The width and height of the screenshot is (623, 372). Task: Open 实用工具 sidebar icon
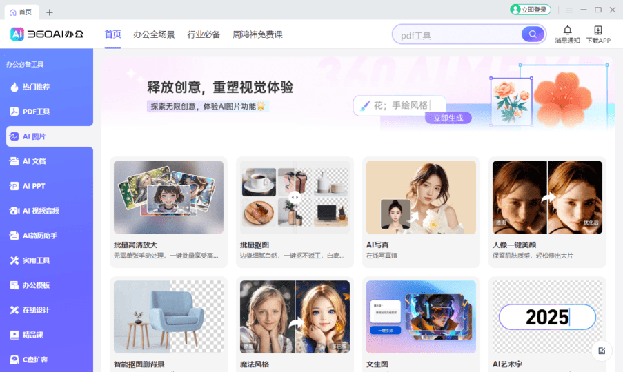coord(14,260)
